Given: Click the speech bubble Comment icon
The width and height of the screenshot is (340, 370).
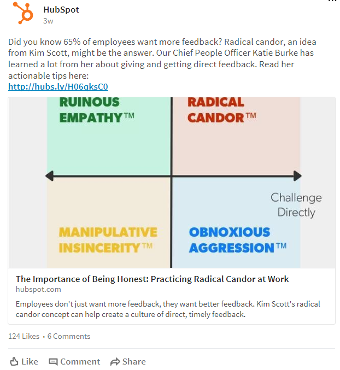Looking at the screenshot, I should [x=53, y=361].
